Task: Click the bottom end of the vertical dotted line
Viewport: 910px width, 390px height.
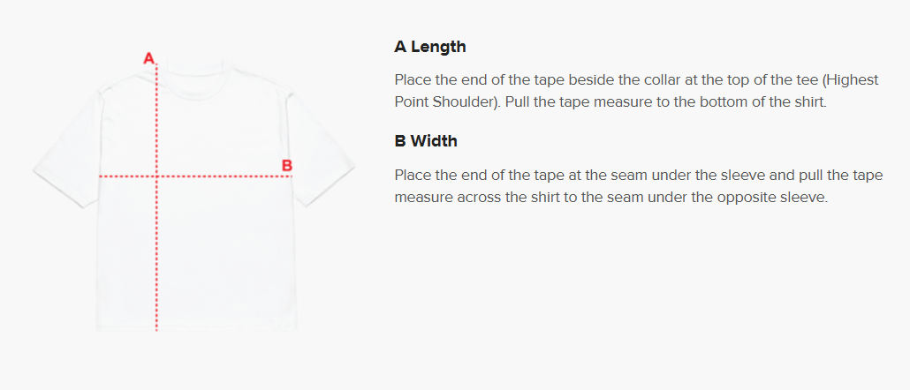Action: [156, 328]
